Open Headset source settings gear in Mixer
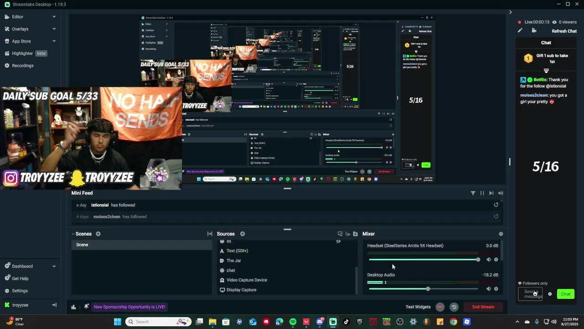Image resolution: width=584 pixels, height=329 pixels. tap(496, 260)
